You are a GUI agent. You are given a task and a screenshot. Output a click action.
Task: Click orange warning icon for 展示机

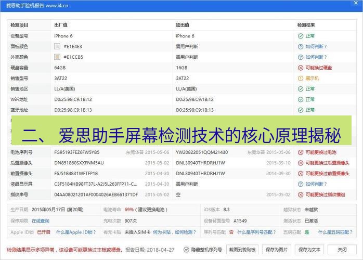[301, 79]
